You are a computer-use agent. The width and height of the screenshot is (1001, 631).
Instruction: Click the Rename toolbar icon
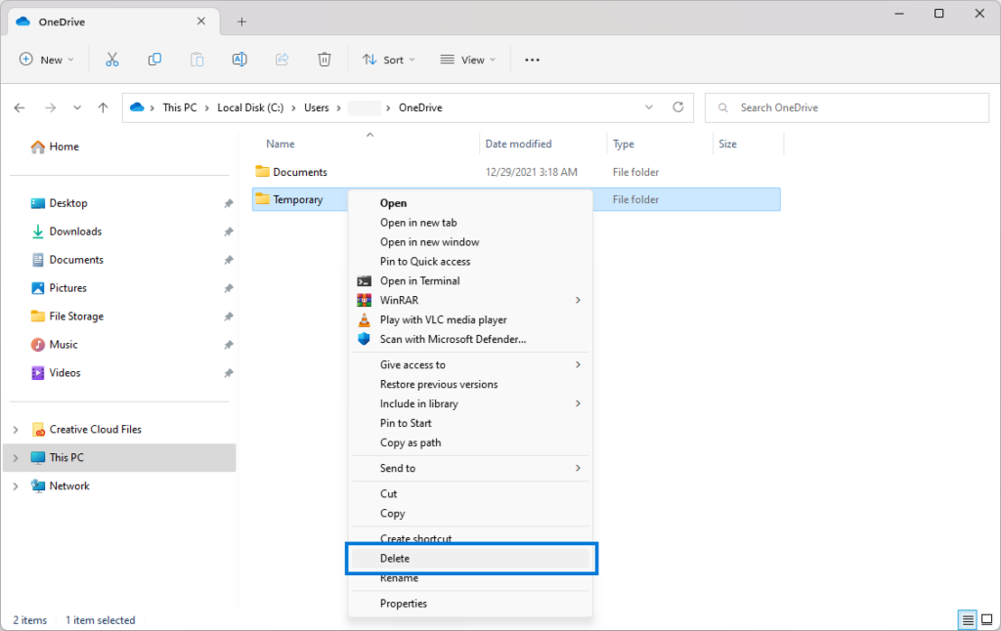coord(239,60)
